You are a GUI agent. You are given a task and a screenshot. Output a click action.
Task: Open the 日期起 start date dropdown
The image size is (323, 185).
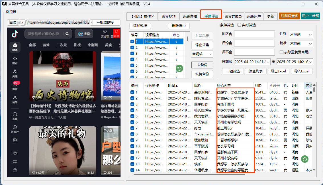[268, 62]
